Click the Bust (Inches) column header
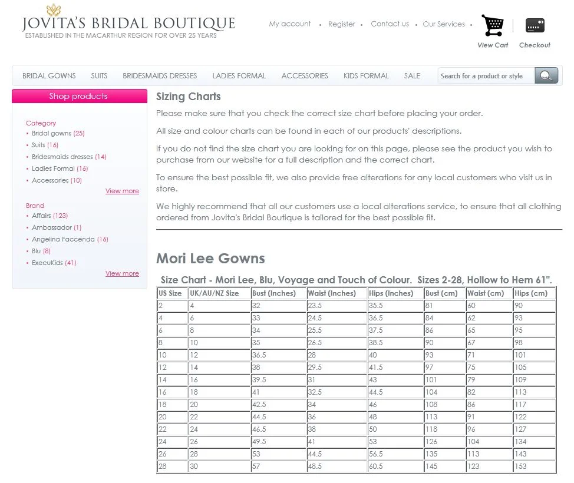The image size is (574, 483). click(278, 293)
